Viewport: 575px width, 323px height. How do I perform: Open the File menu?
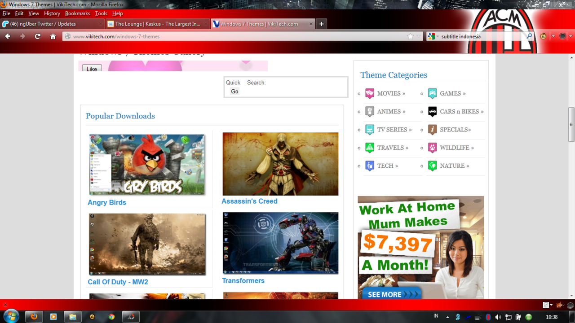click(x=6, y=13)
